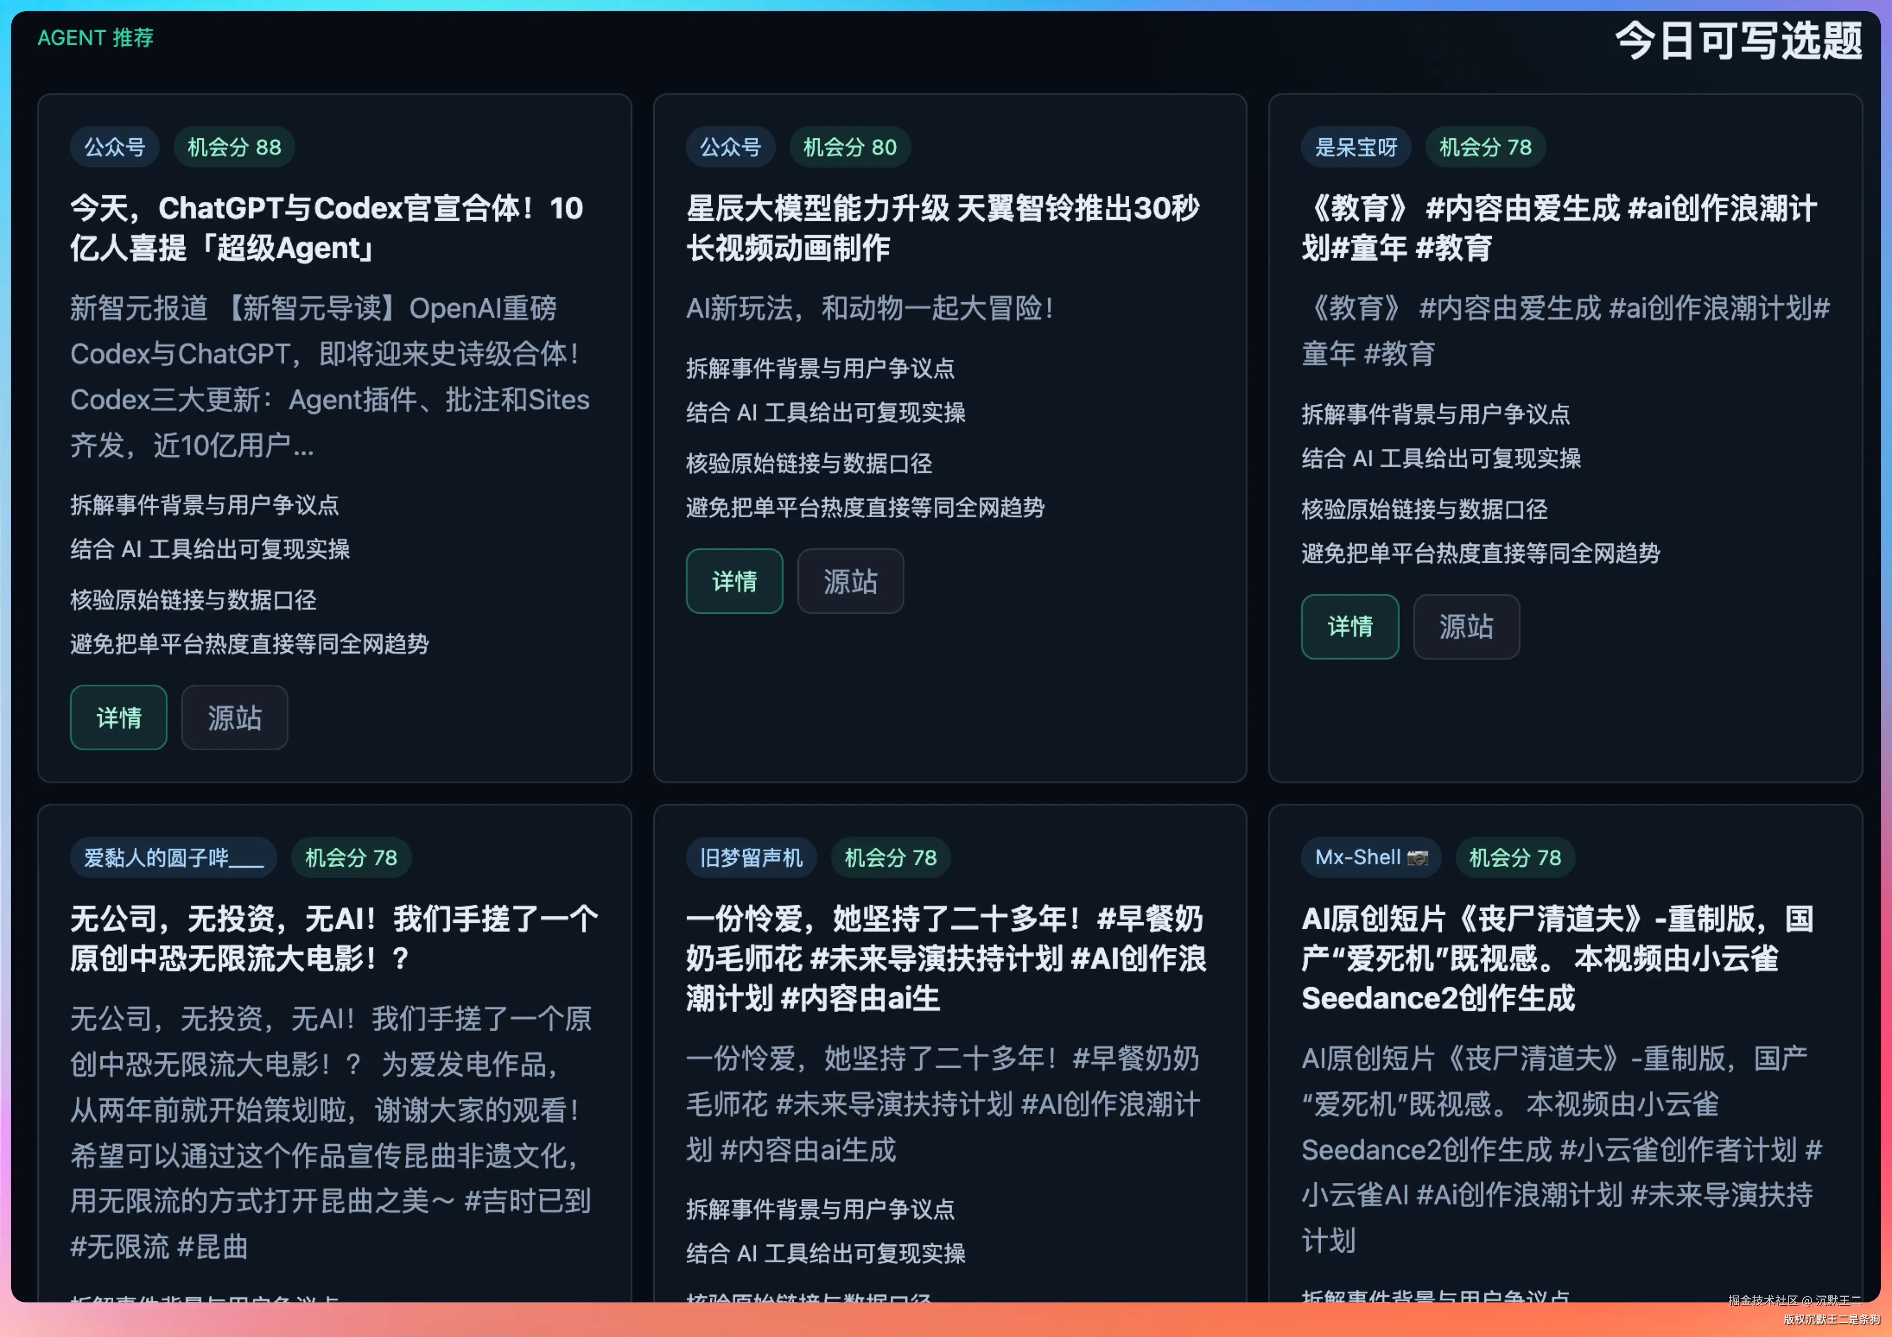Click title AI原创短片《丧尸清道夫》-重制版
This screenshot has height=1337, width=1892.
tap(1557, 958)
